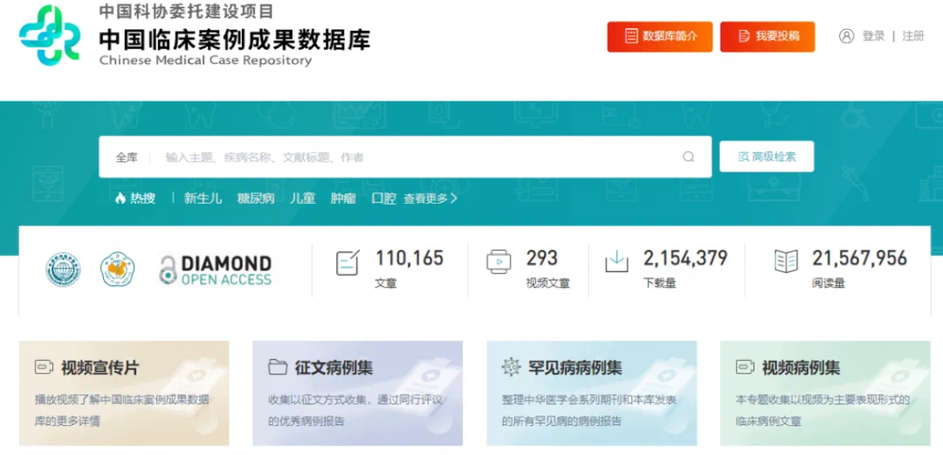Click the folder icon next to 征文病例集

pos(277,367)
